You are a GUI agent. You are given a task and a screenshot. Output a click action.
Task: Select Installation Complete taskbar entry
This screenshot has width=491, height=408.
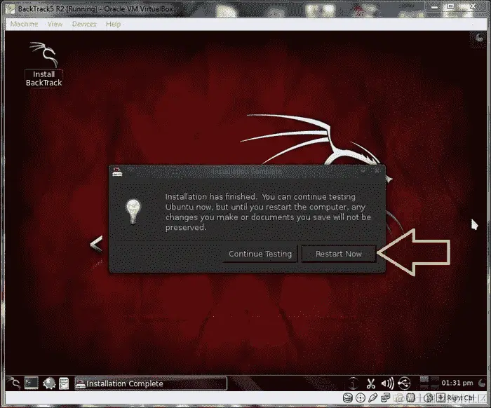pos(151,383)
